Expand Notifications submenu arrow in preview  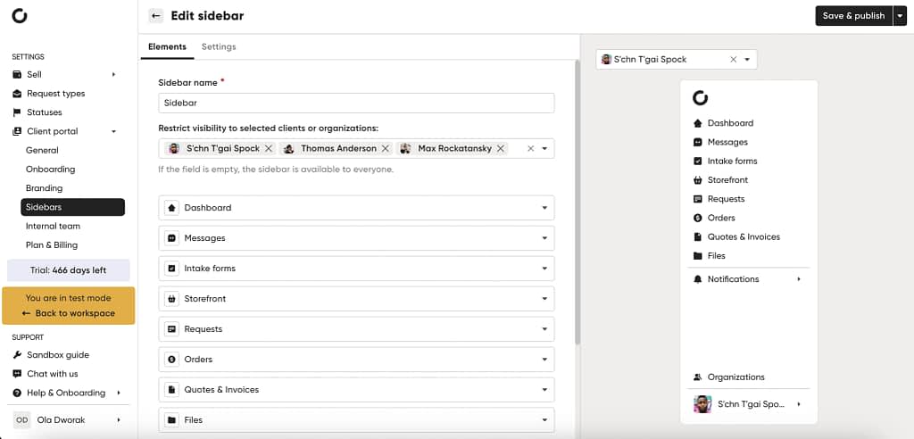coord(799,279)
